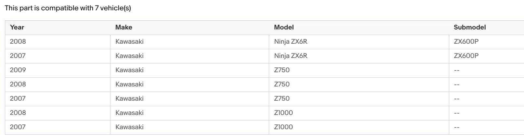Click the Z750 model in the 2009 row
Viewport: 524px width, 136px height.
[282, 70]
